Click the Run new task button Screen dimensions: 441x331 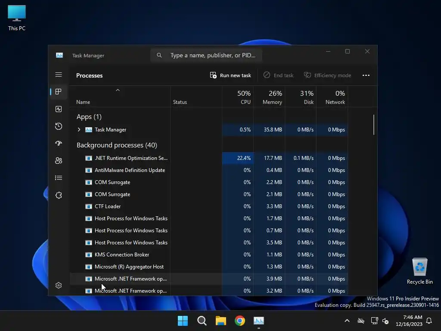coord(230,75)
